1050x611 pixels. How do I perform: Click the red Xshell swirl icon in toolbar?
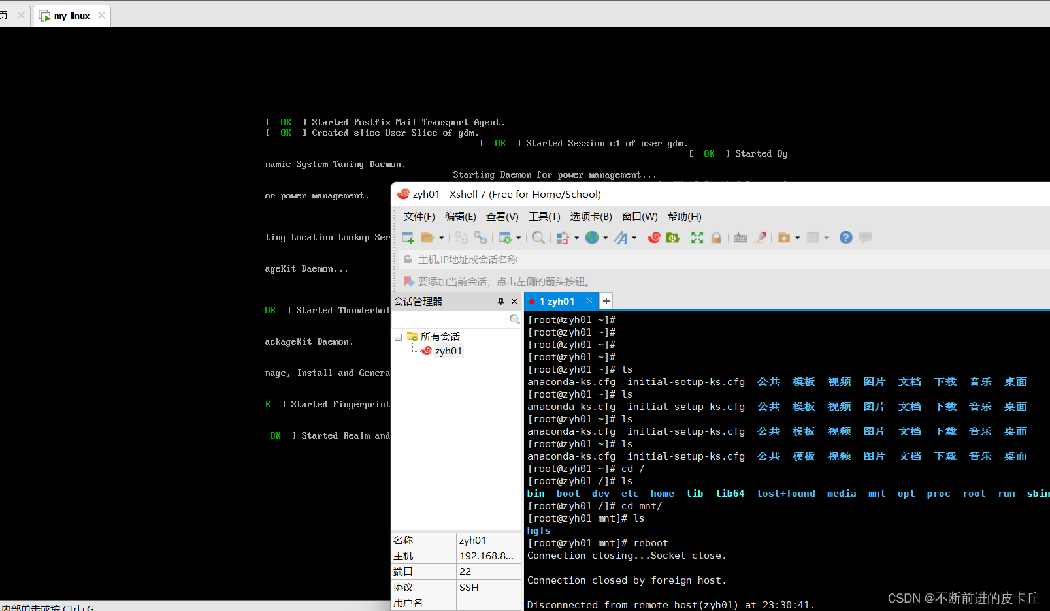click(653, 238)
